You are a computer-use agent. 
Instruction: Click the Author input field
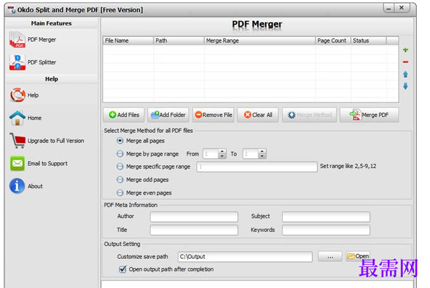(x=194, y=217)
